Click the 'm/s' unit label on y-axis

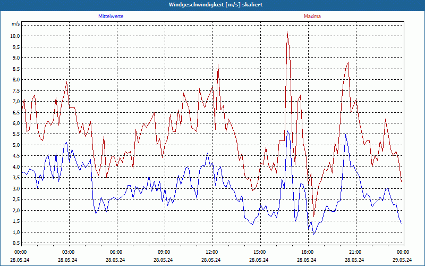(16, 24)
